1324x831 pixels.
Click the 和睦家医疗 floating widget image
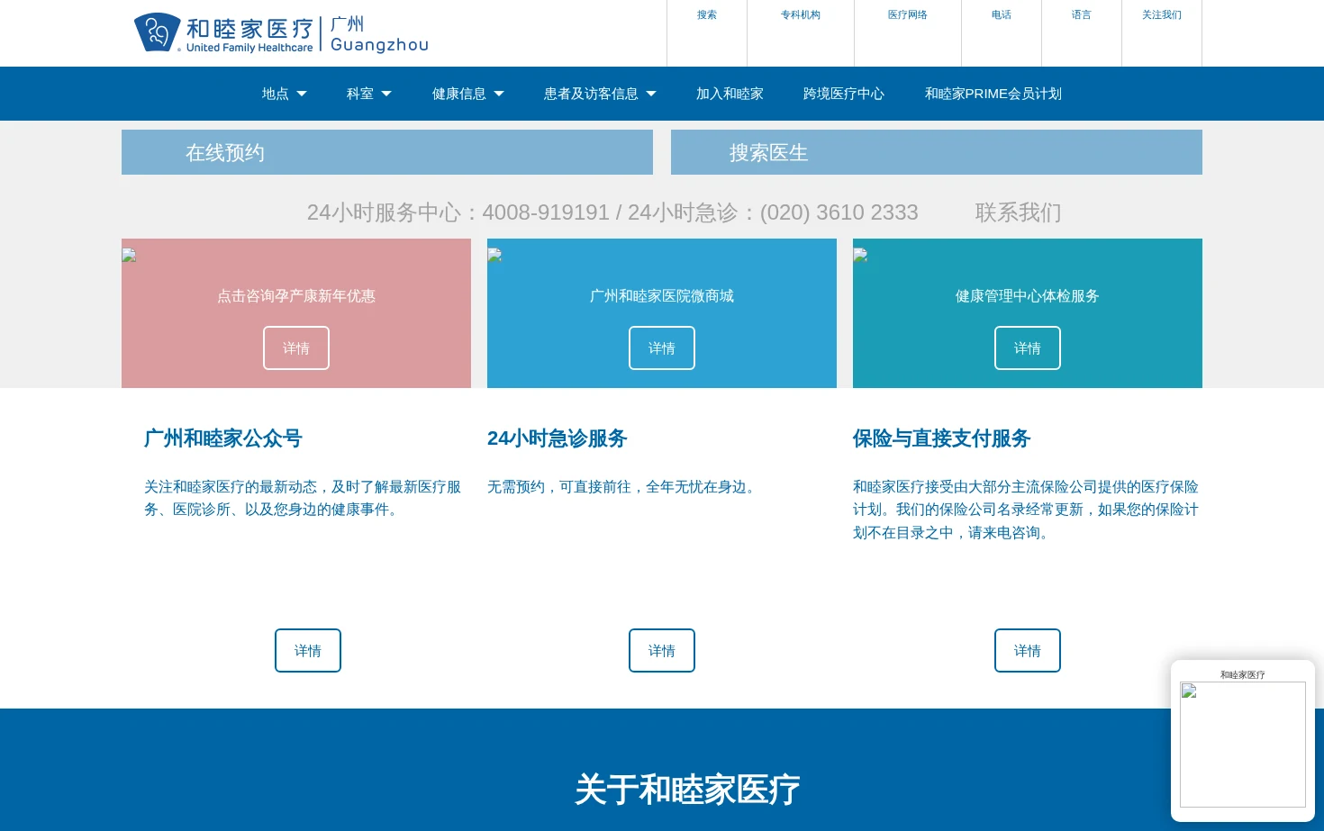tap(1243, 745)
